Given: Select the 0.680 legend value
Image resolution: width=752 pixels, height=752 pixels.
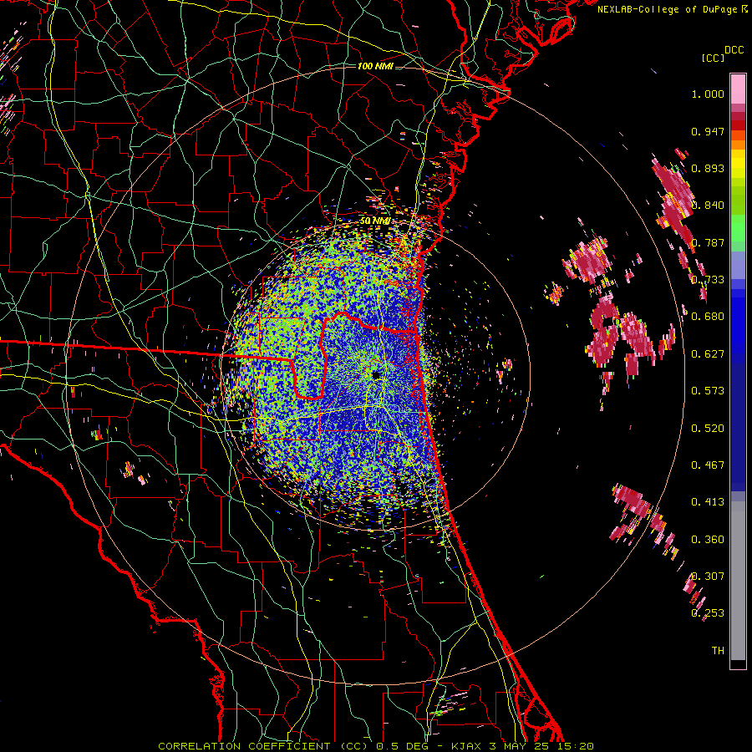Looking at the screenshot, I should pos(708,317).
